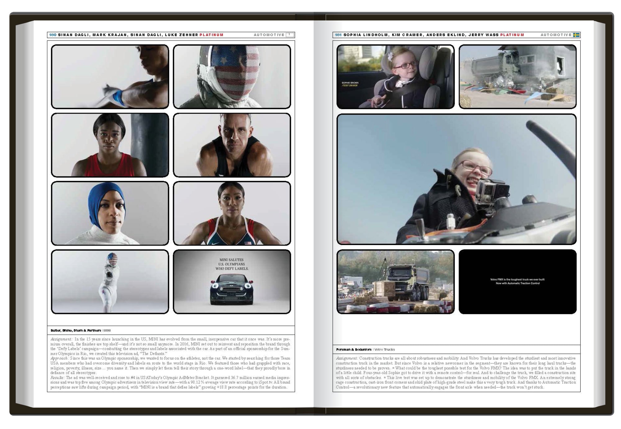Click page number 180
The width and height of the screenshot is (621, 429).
[x=52, y=35]
